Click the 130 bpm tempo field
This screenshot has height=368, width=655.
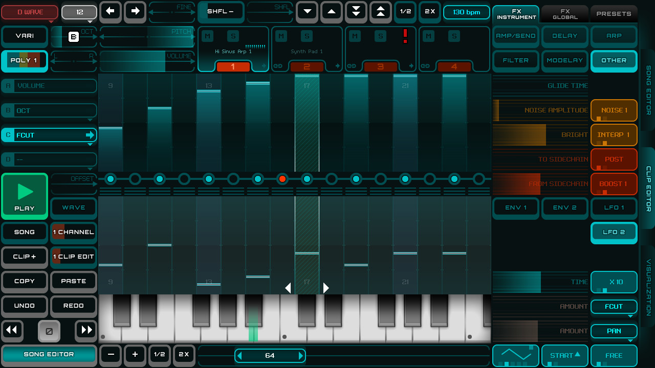pyautogui.click(x=466, y=11)
